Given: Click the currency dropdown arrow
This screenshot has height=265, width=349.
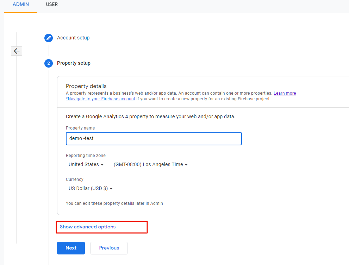Looking at the screenshot, I should click(111, 189).
